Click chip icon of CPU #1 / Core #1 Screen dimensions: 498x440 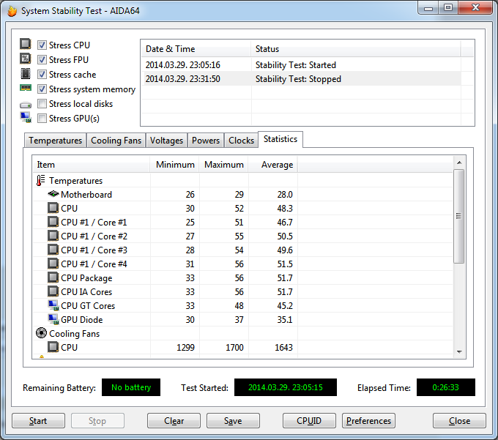point(53,222)
